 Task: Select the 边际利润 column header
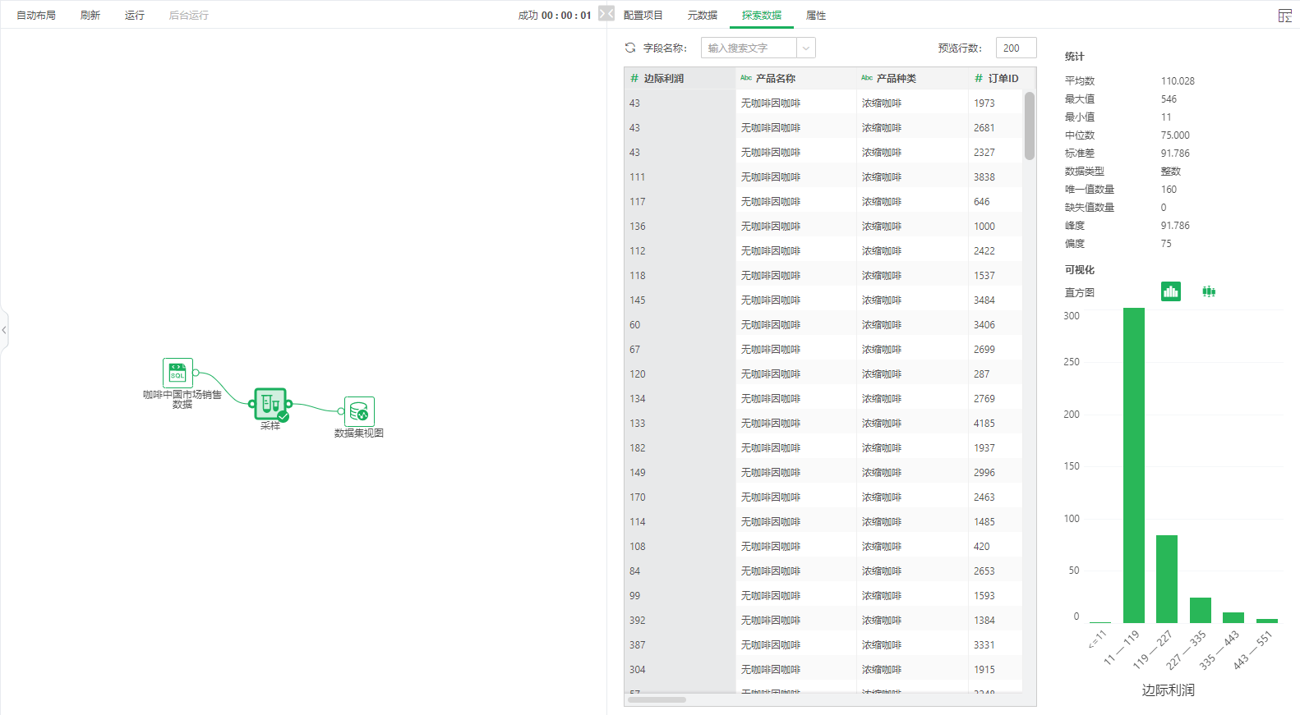pyautogui.click(x=663, y=79)
